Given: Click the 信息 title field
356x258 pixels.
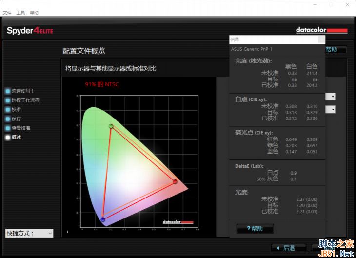Looking at the screenshot, I should (274, 40).
